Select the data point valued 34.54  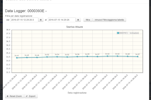coord(57,57)
